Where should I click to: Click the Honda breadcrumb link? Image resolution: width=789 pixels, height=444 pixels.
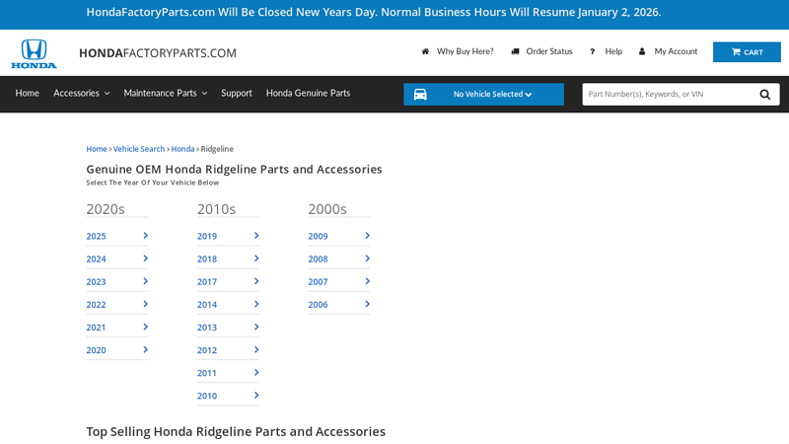[182, 149]
